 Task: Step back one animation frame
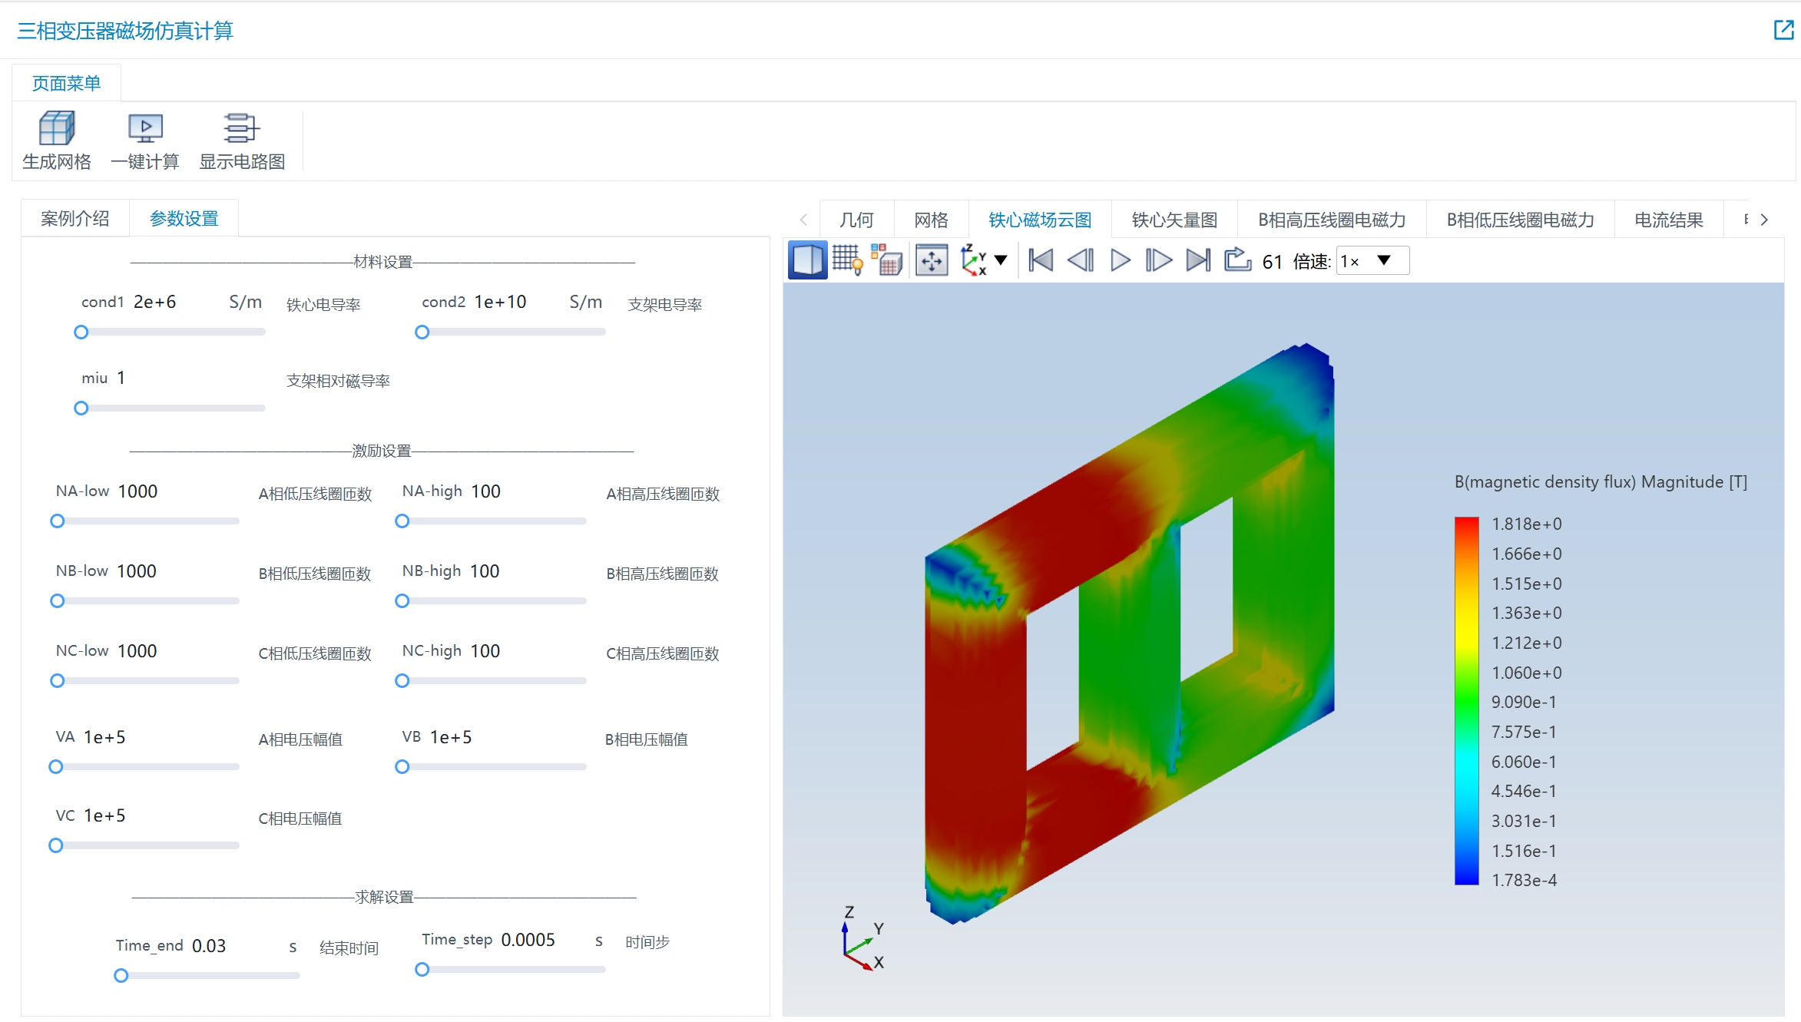(x=1081, y=260)
